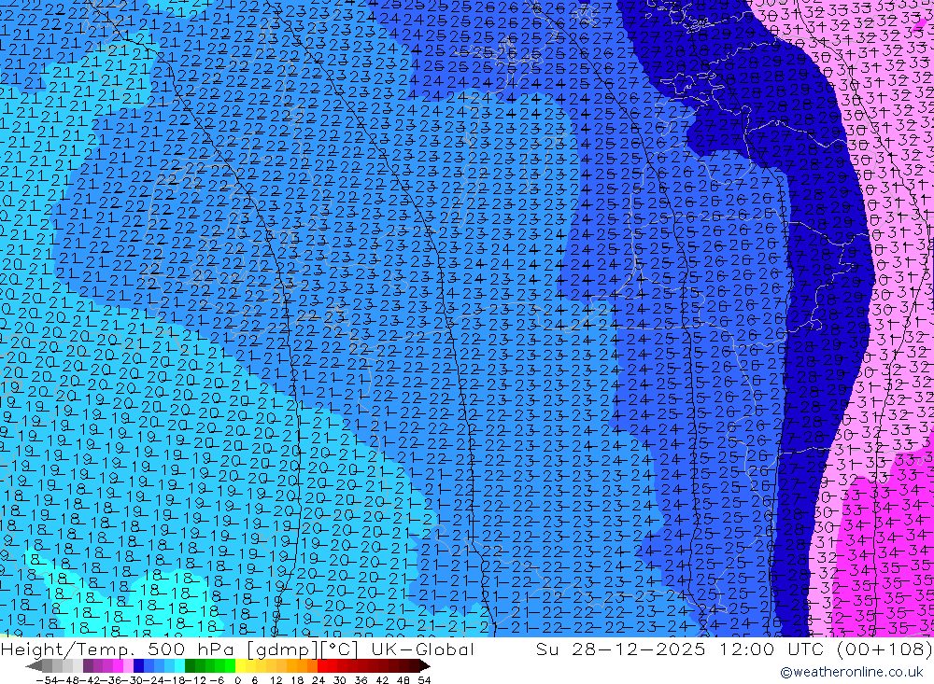Click the '54' label at the scale's right end
This screenshot has width=934, height=684.
pyautogui.click(x=424, y=680)
